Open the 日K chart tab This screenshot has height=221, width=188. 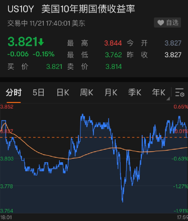point(63,92)
